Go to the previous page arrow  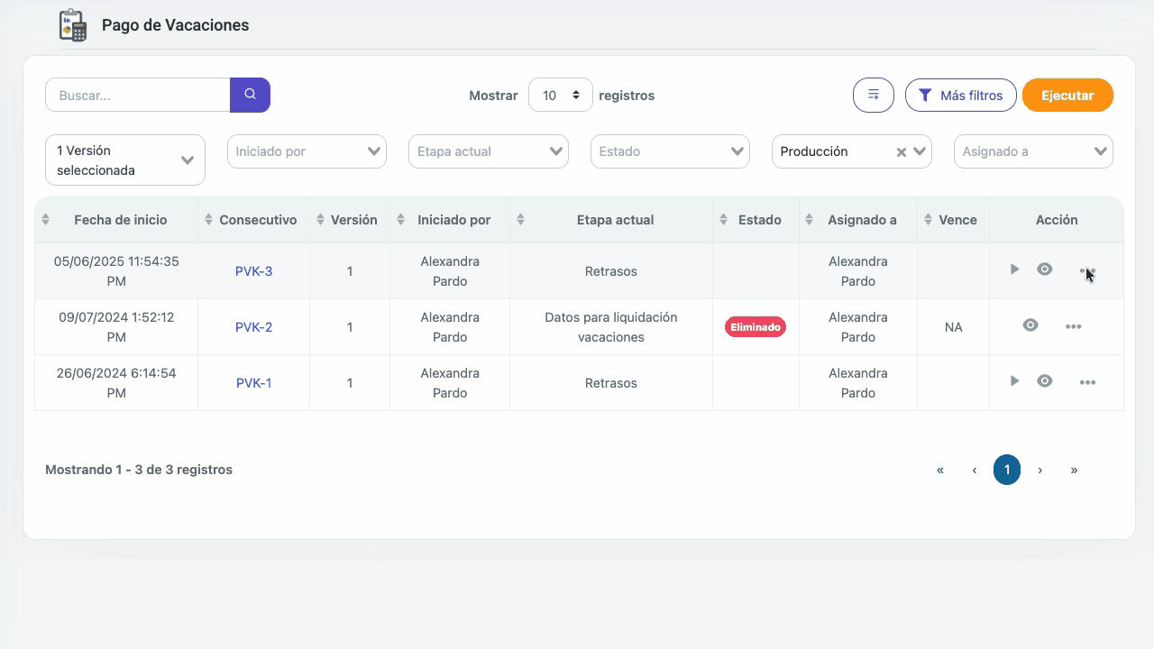974,470
